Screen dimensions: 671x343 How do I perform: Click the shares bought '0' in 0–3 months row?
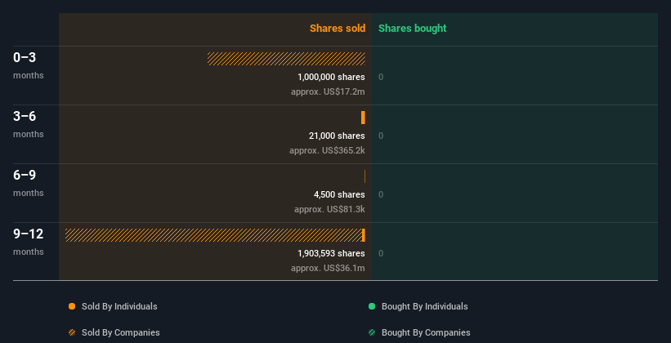tap(381, 77)
